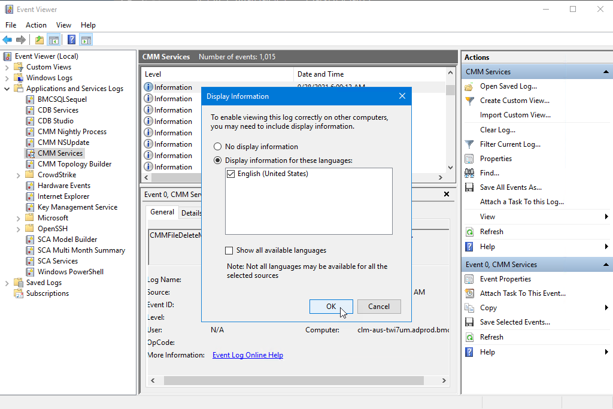
Task: Open the Event Log Online Help link
Action: point(248,355)
